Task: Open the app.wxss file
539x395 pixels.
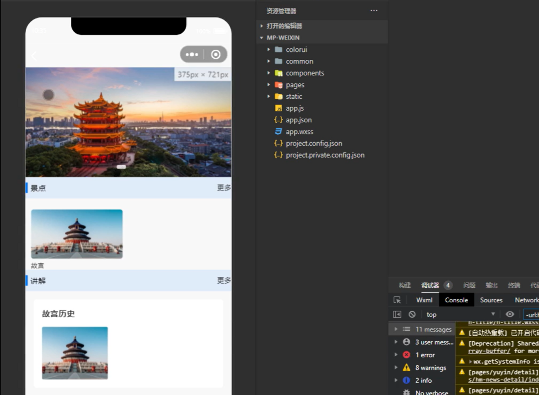Action: (x=299, y=132)
